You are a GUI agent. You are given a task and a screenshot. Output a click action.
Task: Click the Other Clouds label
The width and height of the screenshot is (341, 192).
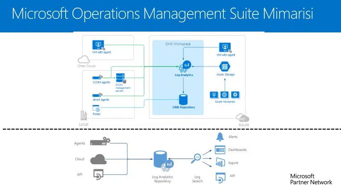[87, 66]
